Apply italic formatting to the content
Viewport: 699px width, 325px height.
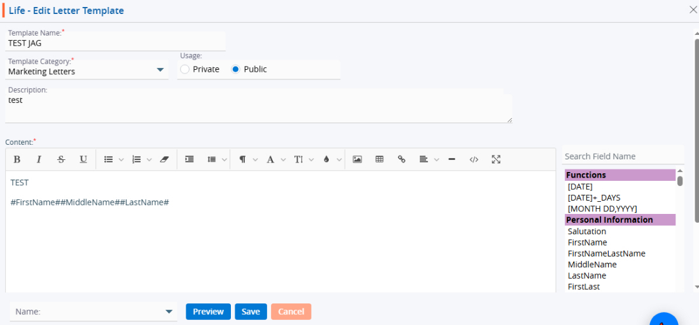click(39, 159)
